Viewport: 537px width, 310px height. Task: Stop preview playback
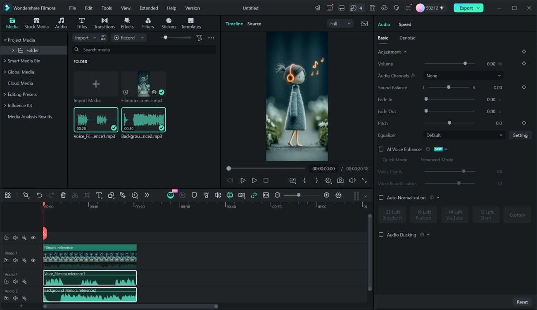tap(266, 180)
